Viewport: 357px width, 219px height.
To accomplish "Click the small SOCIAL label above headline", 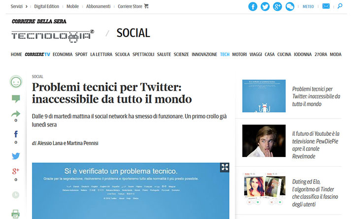I will 37,76.
